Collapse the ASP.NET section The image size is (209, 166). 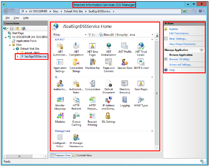tap(152, 39)
